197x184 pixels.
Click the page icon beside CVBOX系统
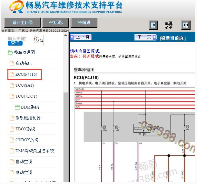(12, 140)
